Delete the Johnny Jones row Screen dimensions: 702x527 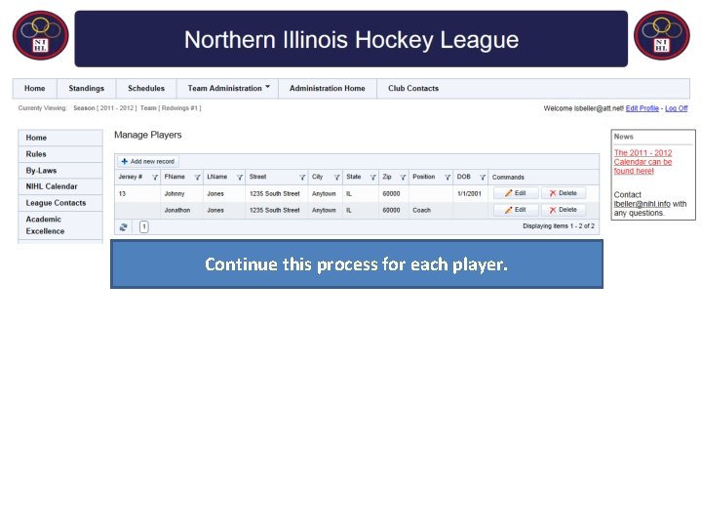564,193
